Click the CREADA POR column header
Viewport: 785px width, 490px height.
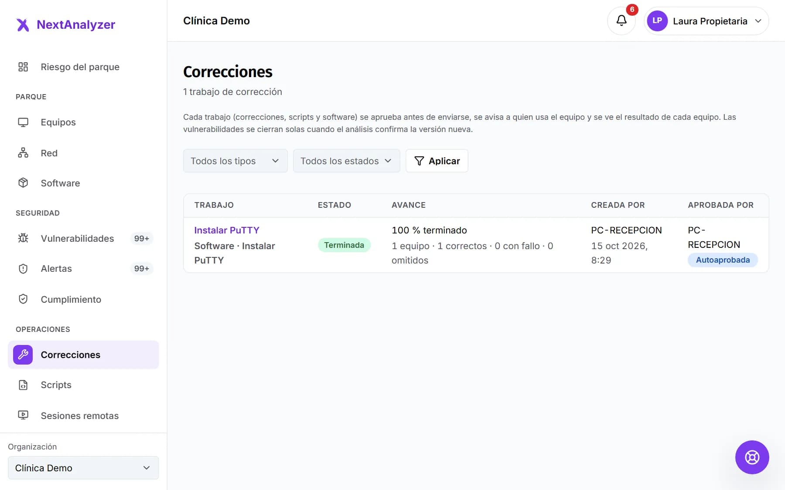coord(618,205)
